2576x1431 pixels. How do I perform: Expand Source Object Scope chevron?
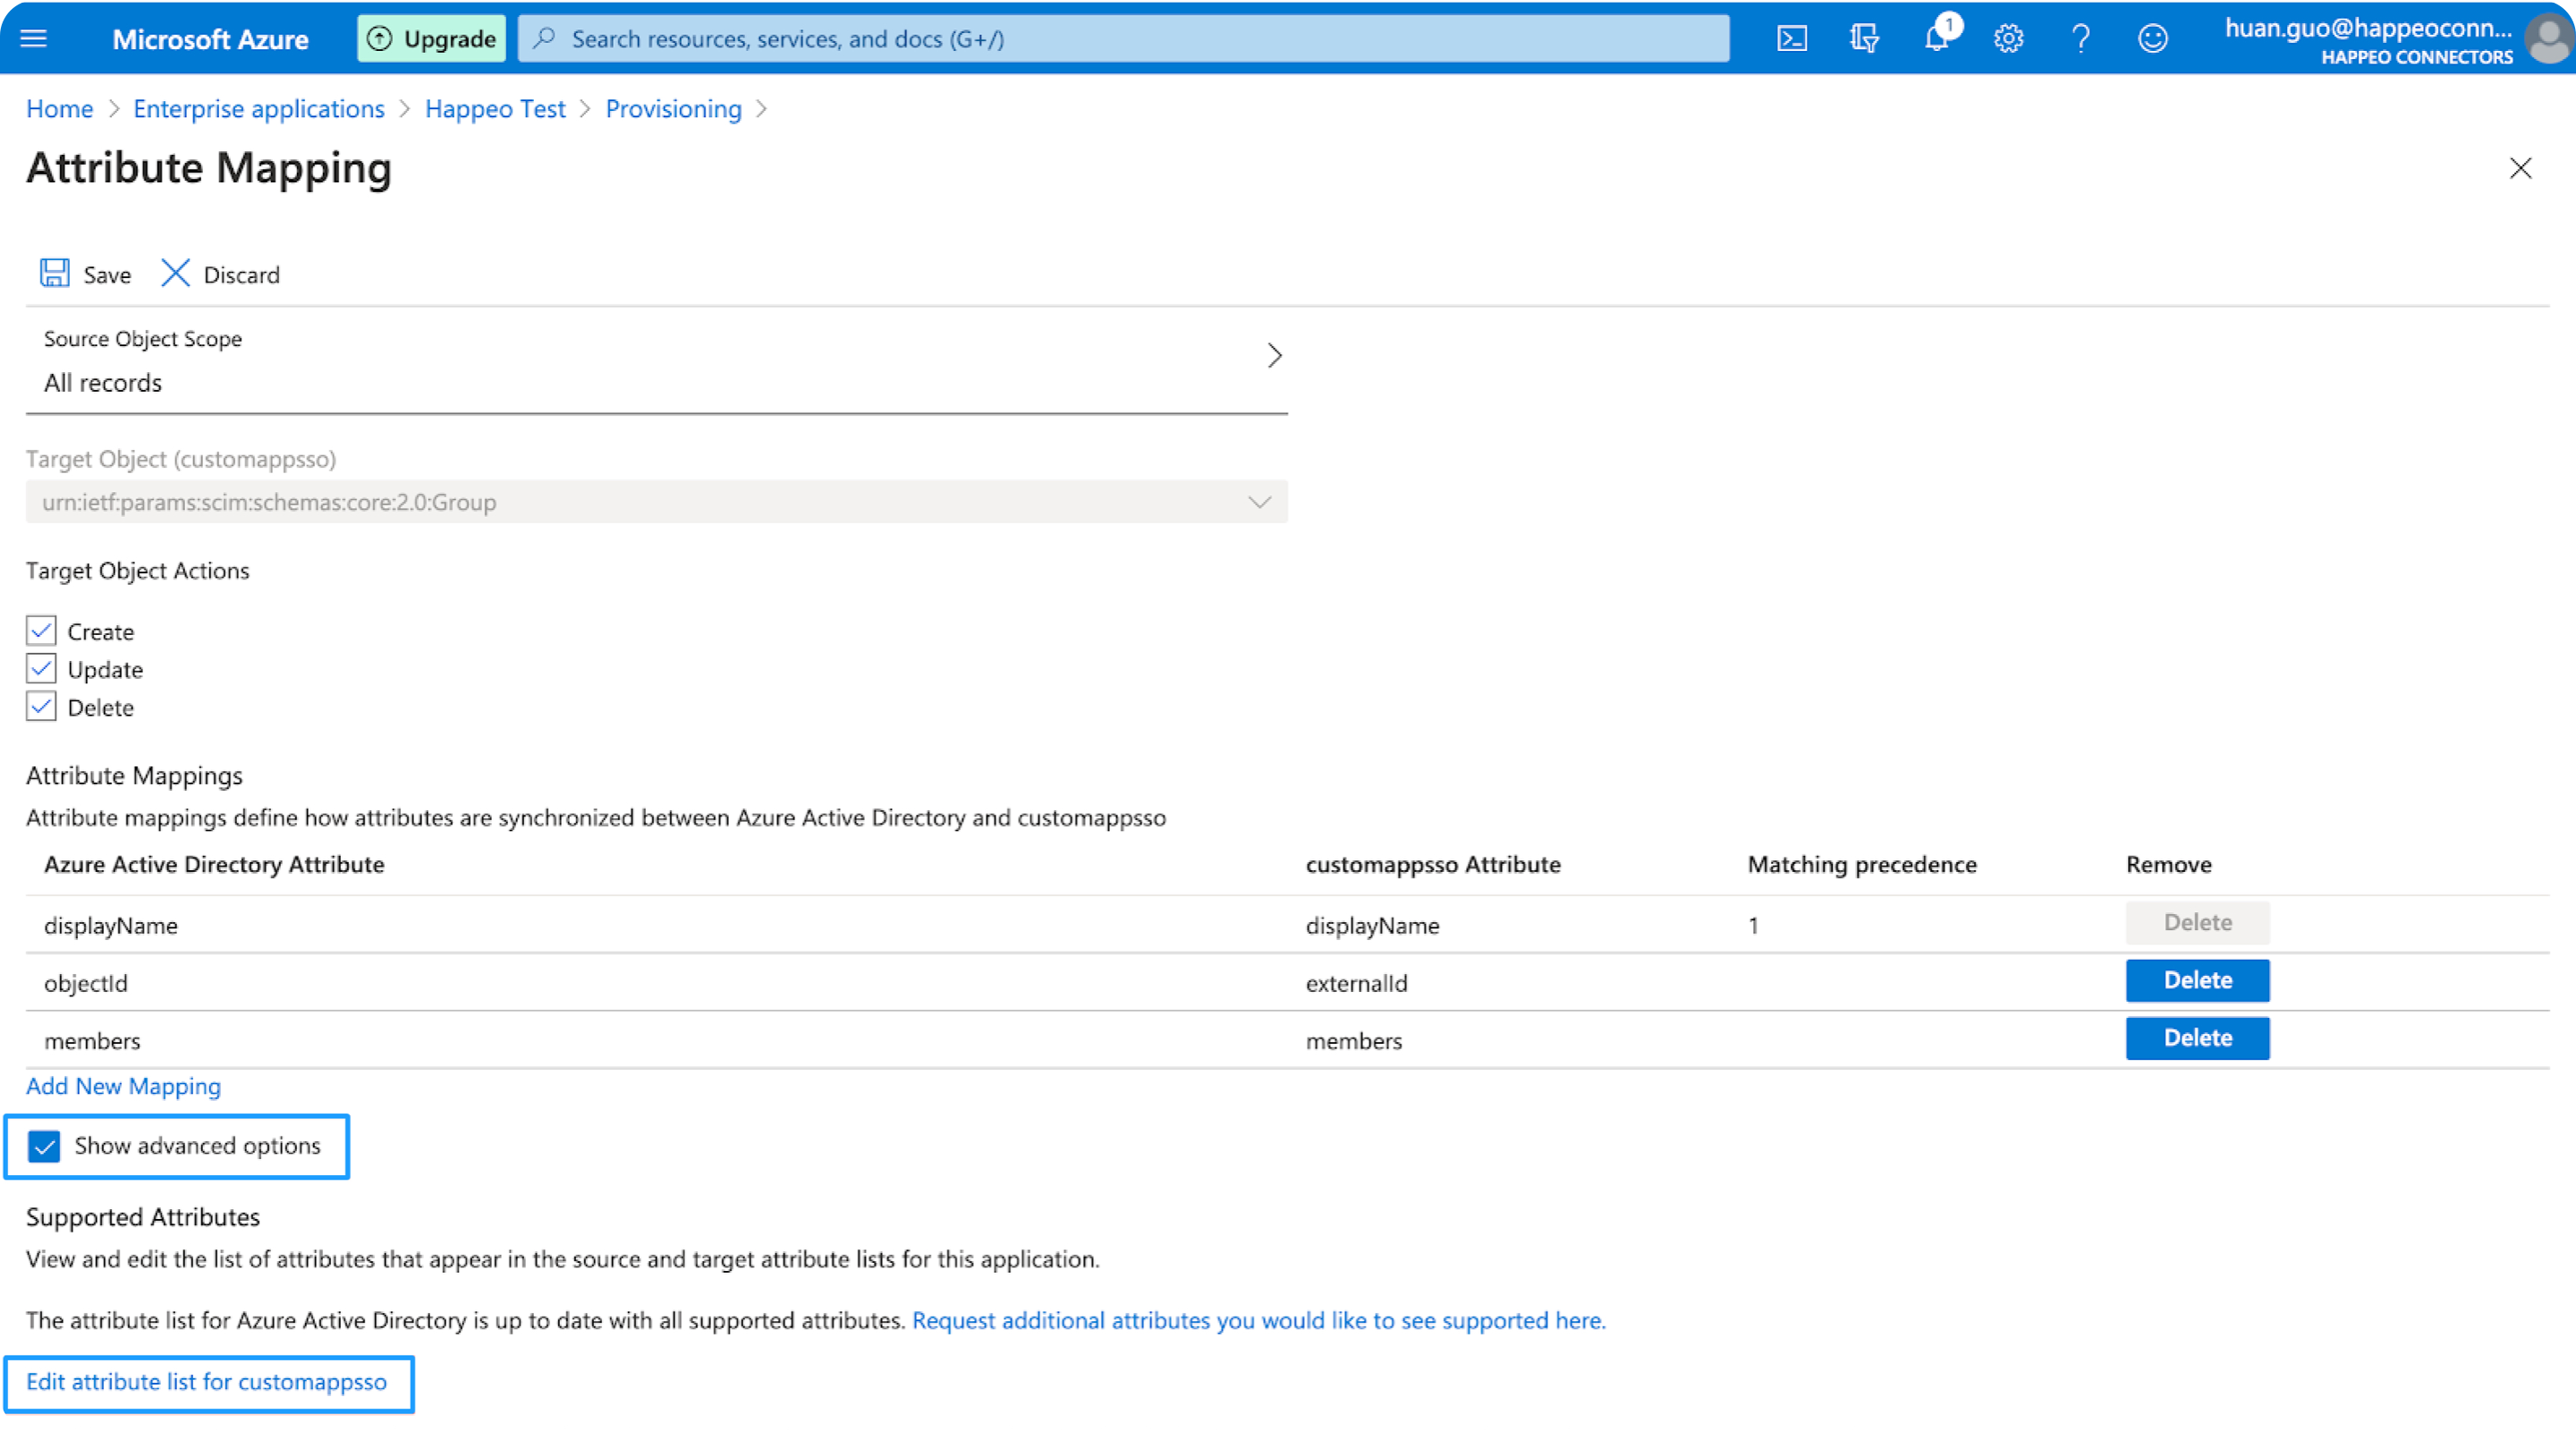pyautogui.click(x=1274, y=356)
